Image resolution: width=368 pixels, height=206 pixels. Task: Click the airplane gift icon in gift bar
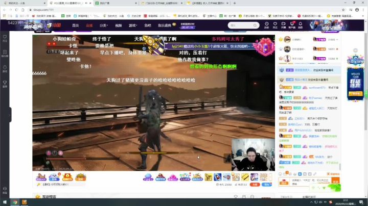pyautogui.click(x=227, y=177)
